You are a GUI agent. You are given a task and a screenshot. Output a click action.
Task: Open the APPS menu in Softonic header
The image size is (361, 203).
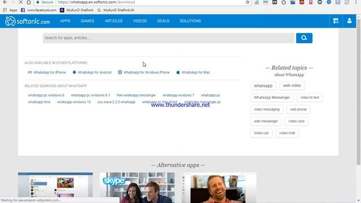tap(65, 21)
